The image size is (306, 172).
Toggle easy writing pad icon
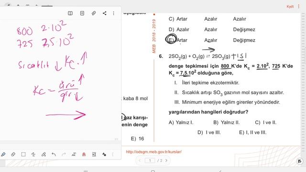[94, 154]
